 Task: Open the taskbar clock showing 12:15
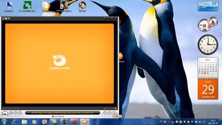pos(213,122)
